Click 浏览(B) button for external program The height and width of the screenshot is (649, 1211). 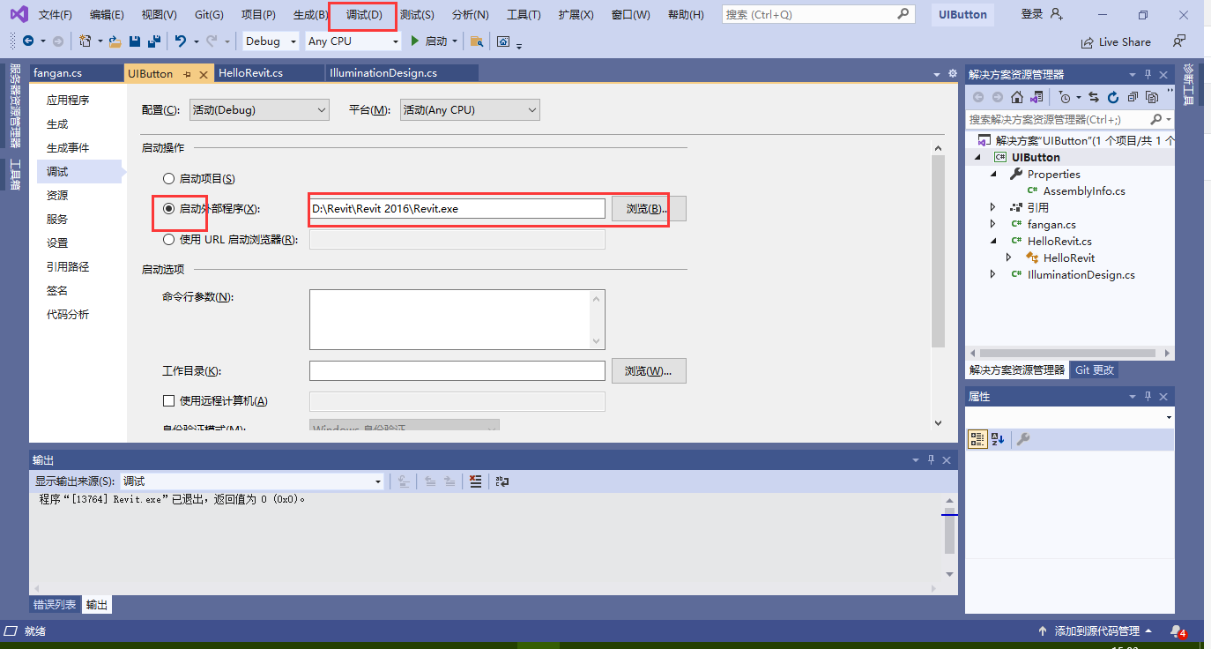649,209
